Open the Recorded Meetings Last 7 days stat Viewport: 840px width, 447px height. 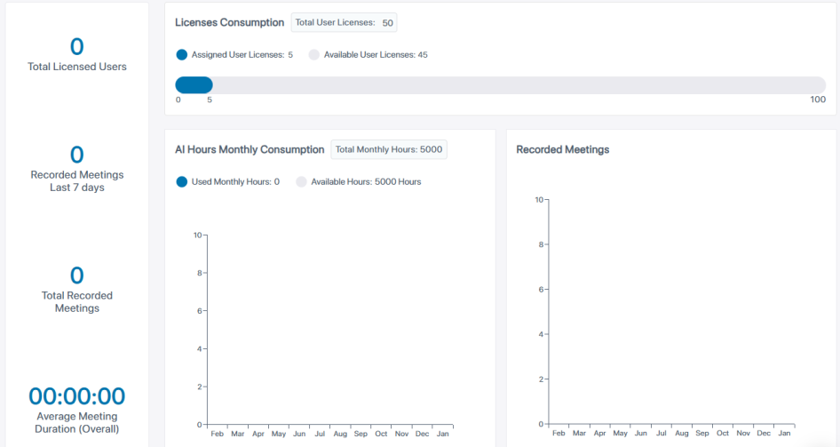coord(77,168)
